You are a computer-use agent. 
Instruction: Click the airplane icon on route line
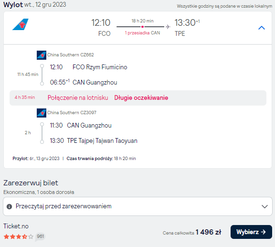[x=168, y=27]
